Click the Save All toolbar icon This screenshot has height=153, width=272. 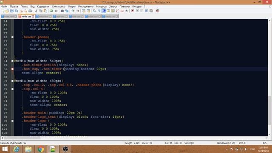click(x=16, y=11)
